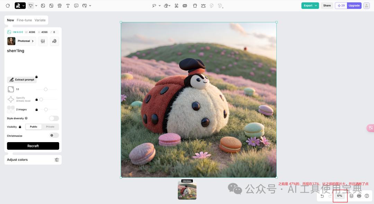The height and width of the screenshot is (204, 374).
Task: Open the Image tool in the top toolbar
Action: point(43,6)
